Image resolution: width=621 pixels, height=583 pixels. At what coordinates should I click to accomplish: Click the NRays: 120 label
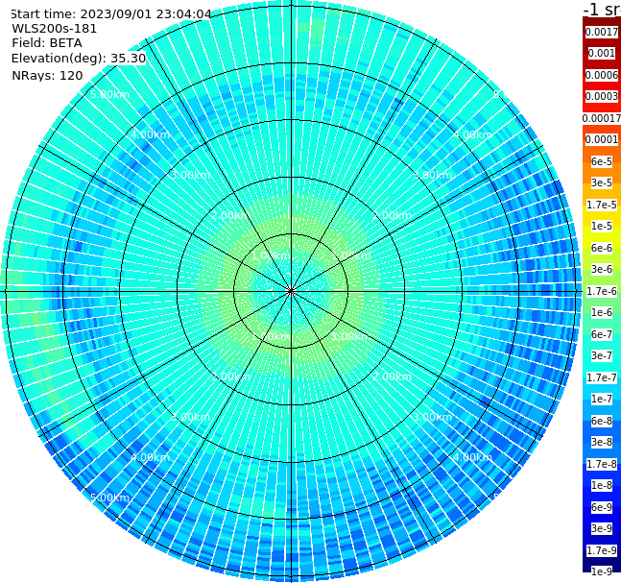[47, 75]
